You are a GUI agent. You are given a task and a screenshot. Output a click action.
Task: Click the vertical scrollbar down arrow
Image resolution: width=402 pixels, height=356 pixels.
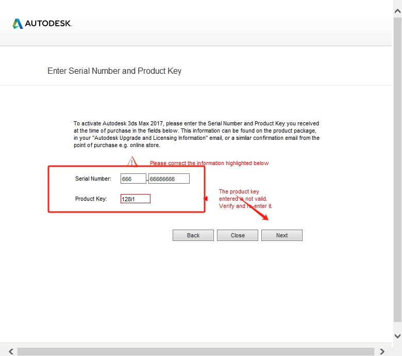coord(397,335)
